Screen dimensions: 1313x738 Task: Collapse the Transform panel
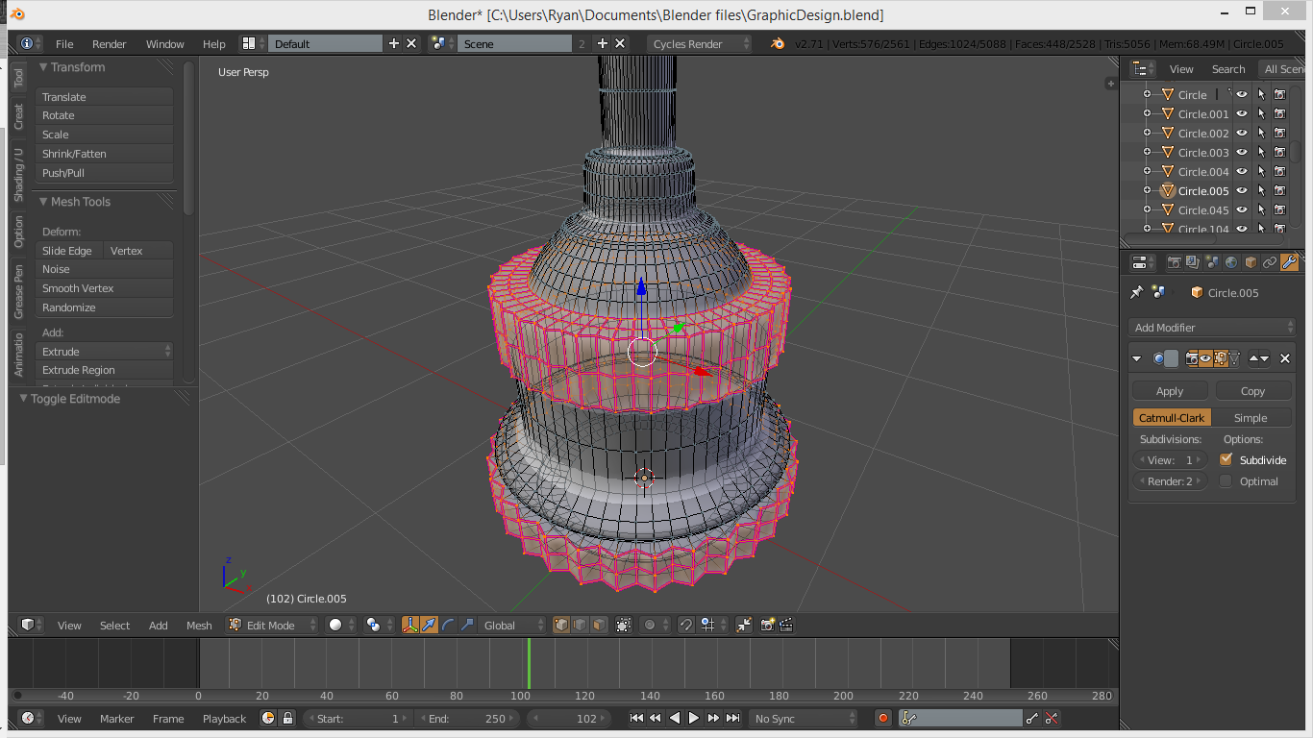43,67
